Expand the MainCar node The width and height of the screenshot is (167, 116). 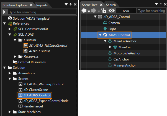(x=110, y=47)
